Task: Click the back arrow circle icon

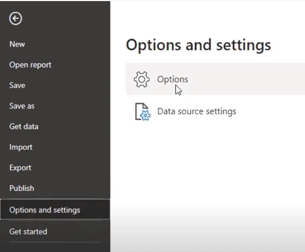Action: (x=16, y=18)
